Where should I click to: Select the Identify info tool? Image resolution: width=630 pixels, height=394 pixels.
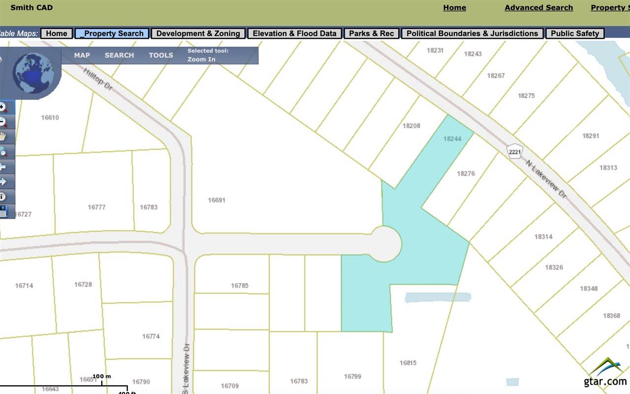click(3, 197)
